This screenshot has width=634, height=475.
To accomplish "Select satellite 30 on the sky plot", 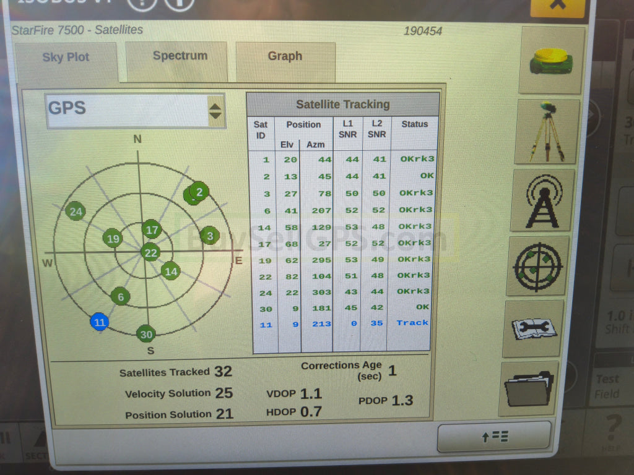I will pyautogui.click(x=146, y=334).
